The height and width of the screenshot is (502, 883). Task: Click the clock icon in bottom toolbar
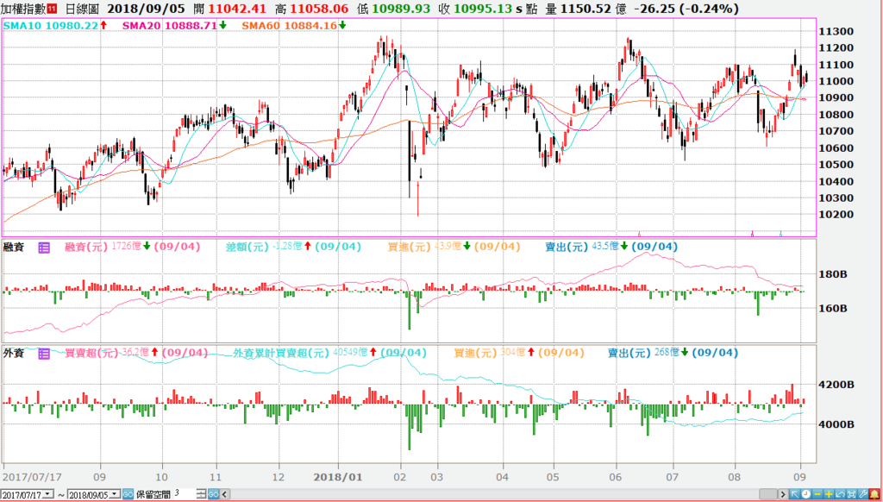[806, 494]
